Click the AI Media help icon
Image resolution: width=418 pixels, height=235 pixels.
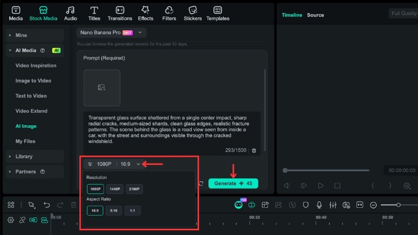42,50
